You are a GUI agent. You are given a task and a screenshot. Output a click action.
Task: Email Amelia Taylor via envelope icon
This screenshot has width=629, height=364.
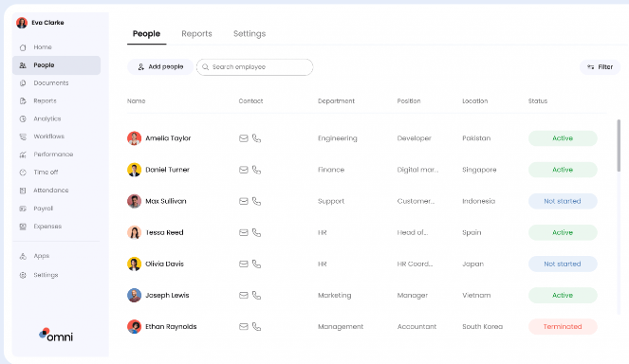244,138
